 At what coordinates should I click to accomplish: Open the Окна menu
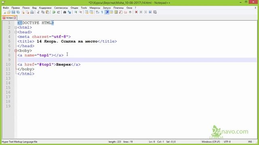point(129,8)
